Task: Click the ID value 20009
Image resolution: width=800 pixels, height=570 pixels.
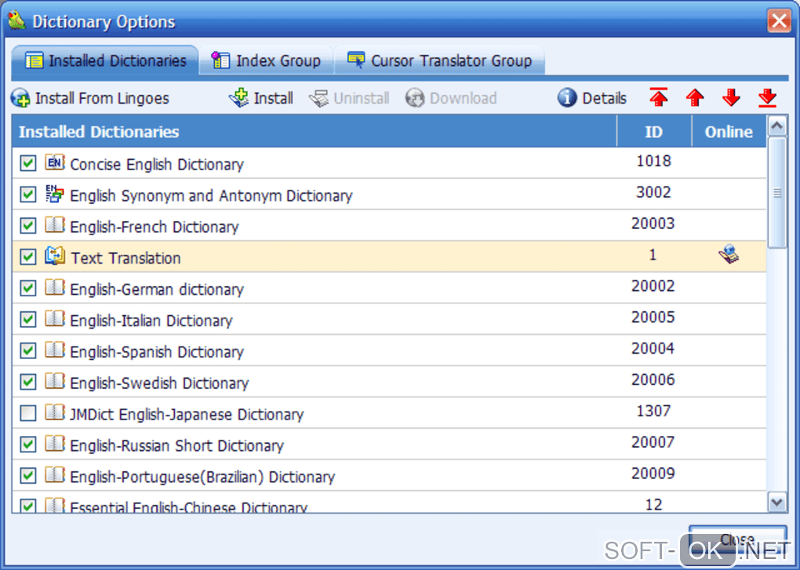Action: [653, 473]
